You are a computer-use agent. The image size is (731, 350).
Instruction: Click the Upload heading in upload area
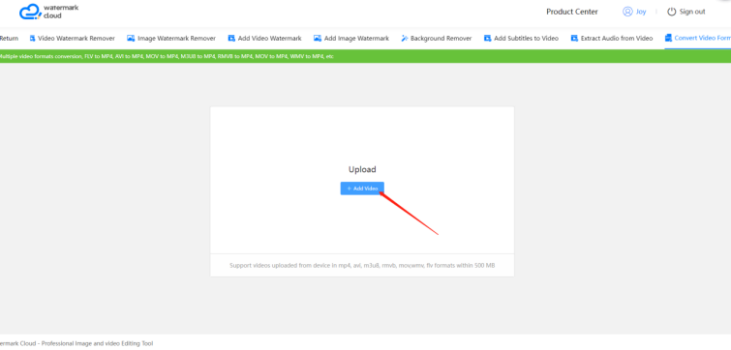coord(362,169)
